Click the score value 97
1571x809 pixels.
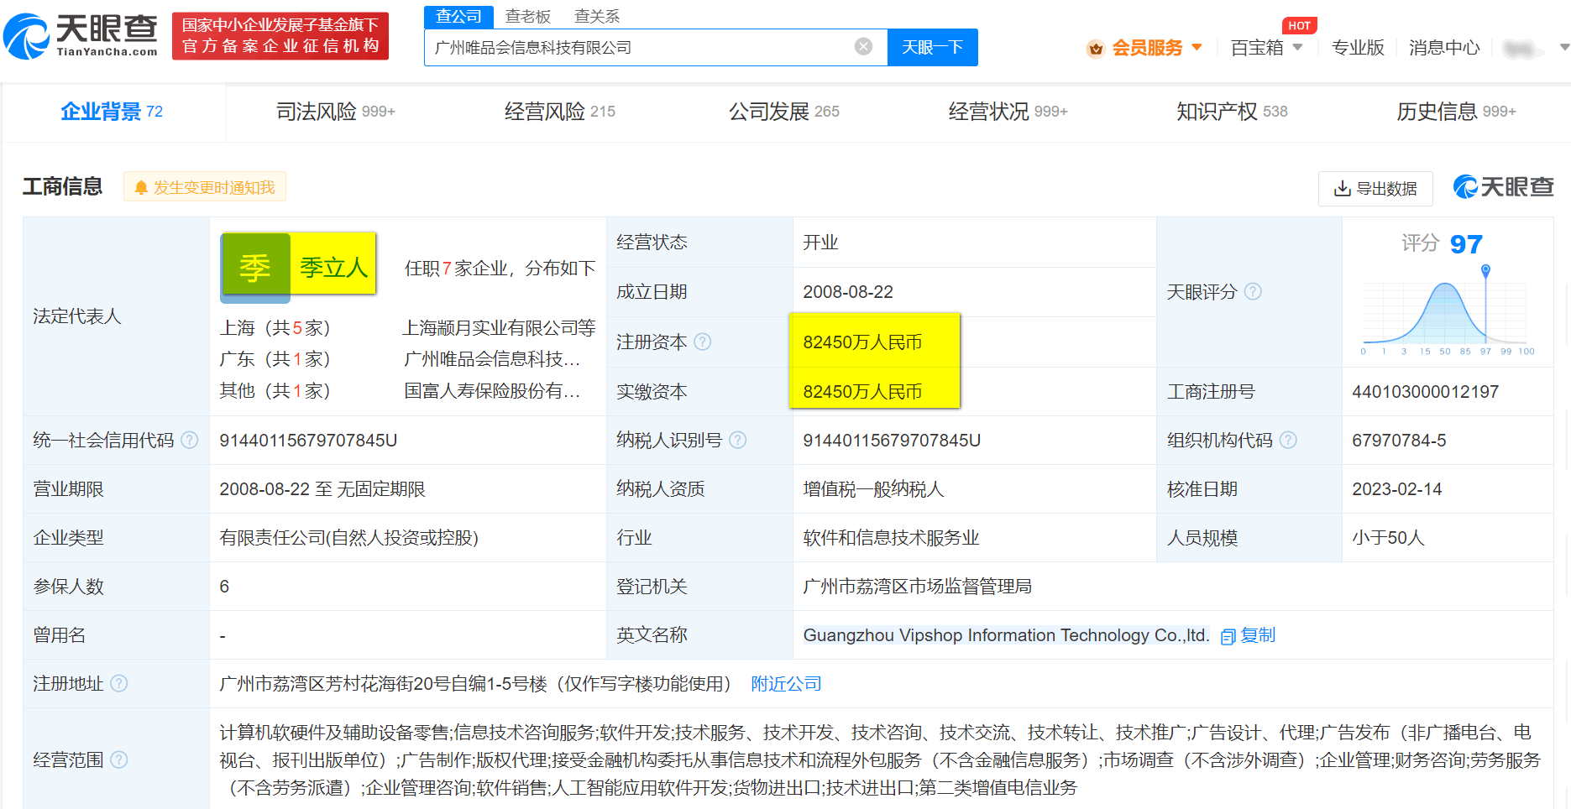point(1466,244)
